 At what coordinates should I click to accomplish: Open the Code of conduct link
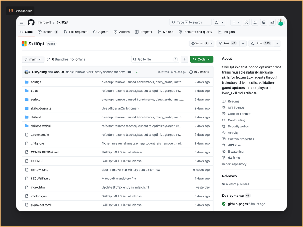click(237, 114)
